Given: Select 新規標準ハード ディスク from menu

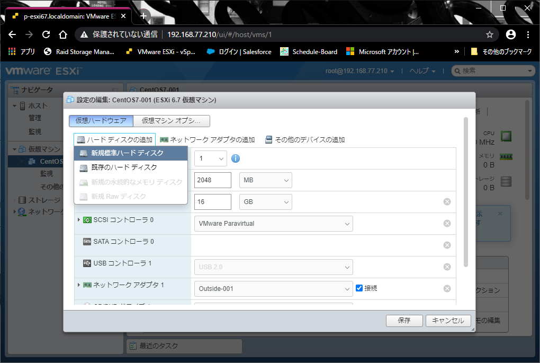Looking at the screenshot, I should click(x=131, y=153).
